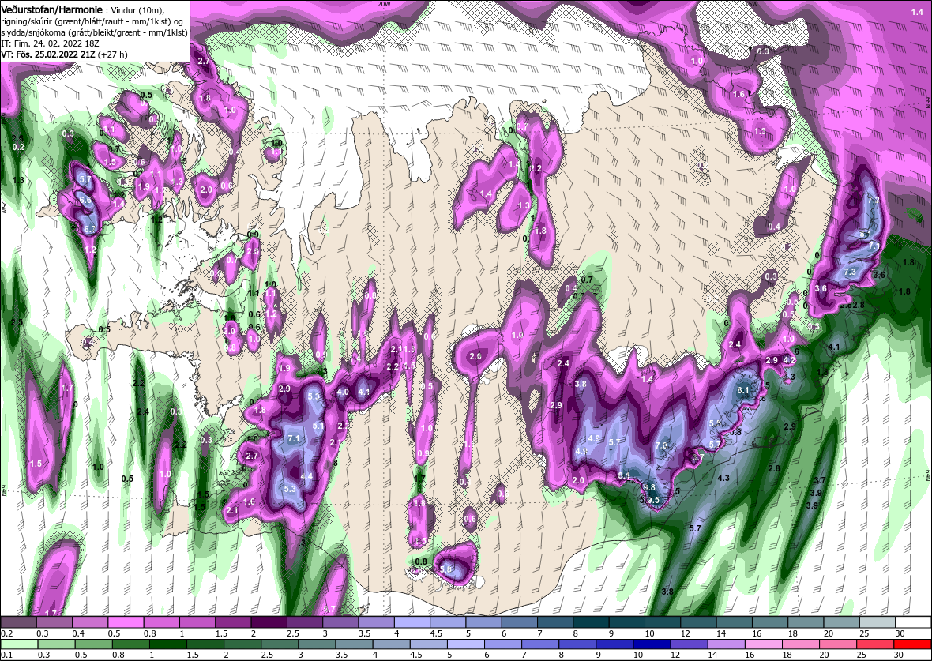Click the palest green 0.1 legend swatch

(19, 644)
